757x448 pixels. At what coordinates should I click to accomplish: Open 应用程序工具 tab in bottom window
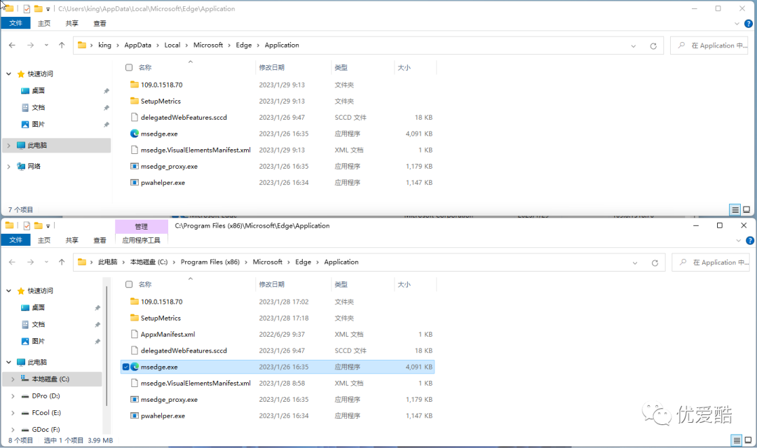click(x=141, y=240)
